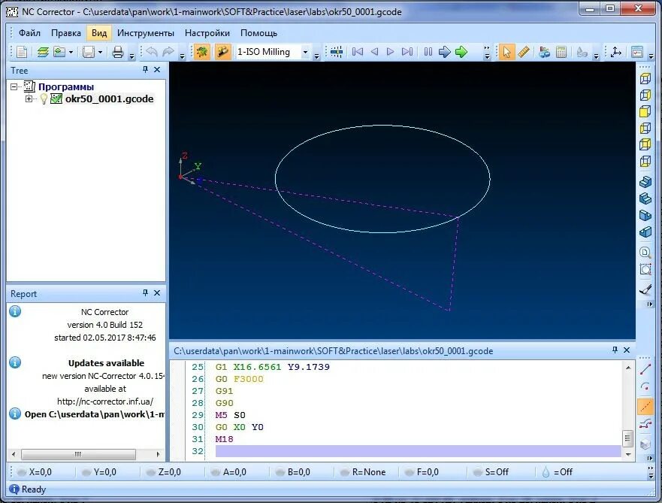Select the last blue solid model view icon
The height and width of the screenshot is (503, 662).
coord(645,232)
